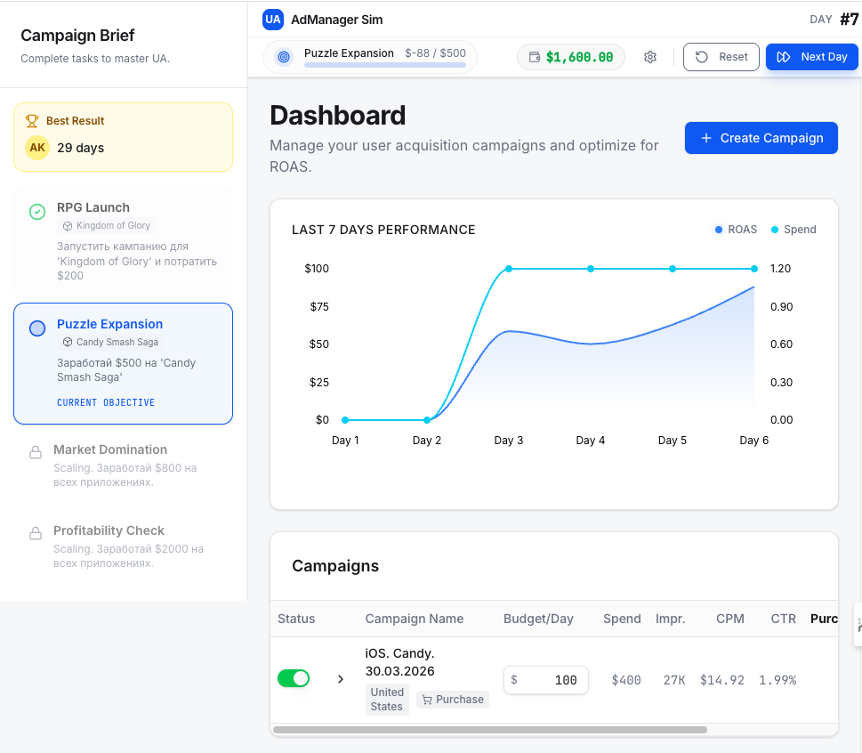This screenshot has width=862, height=753.
Task: Click the lock icon next to Profitability Check
Action: [x=36, y=533]
